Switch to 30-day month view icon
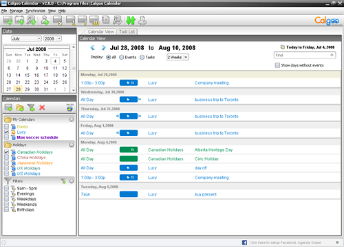The image size is (344, 247). [x=94, y=21]
